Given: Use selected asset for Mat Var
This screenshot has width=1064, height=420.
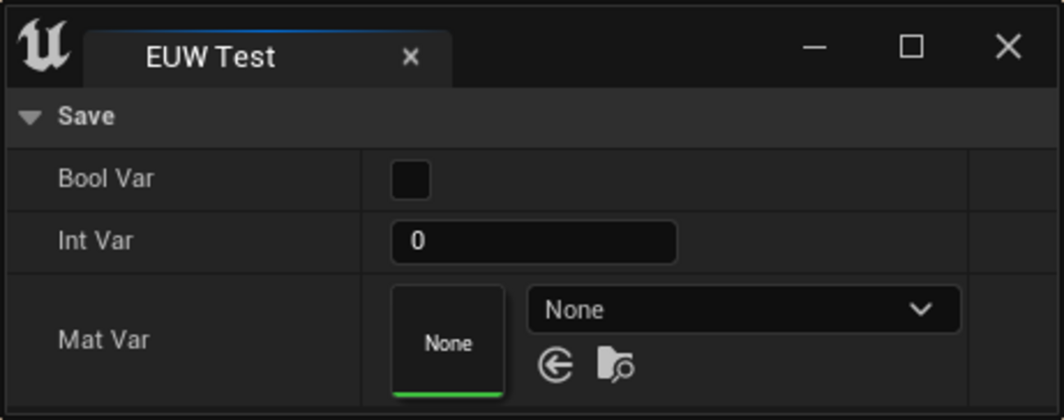Looking at the screenshot, I should click(556, 364).
